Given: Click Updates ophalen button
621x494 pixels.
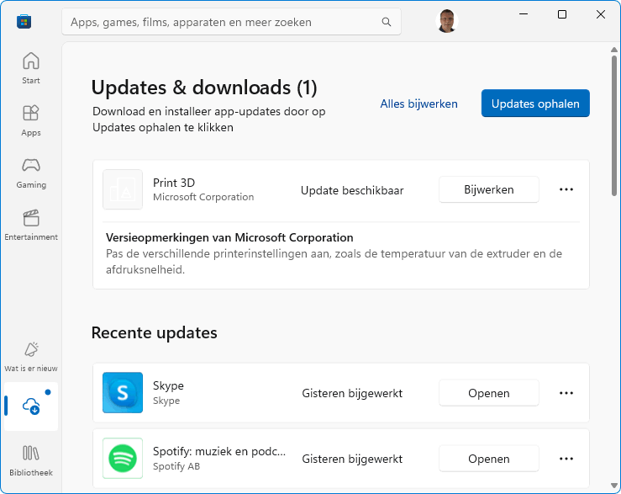Looking at the screenshot, I should (535, 104).
